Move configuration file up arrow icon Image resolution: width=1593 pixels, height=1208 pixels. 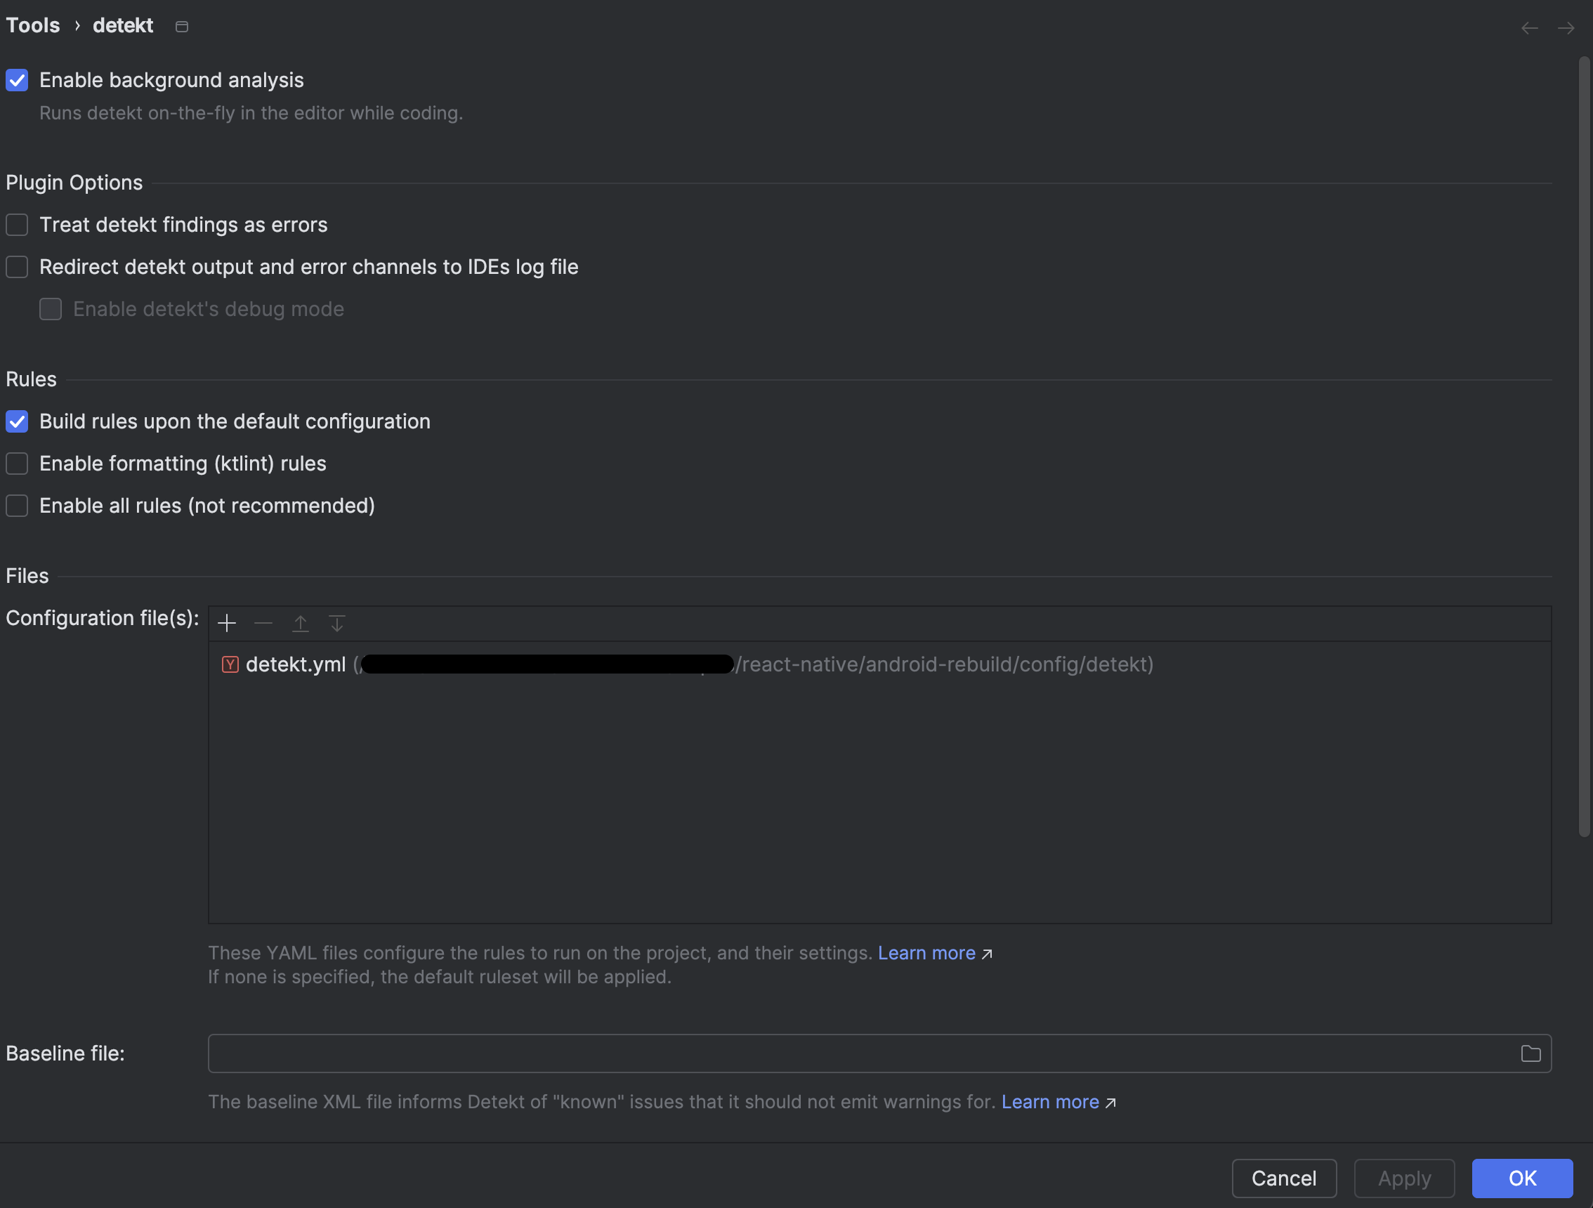(x=301, y=623)
